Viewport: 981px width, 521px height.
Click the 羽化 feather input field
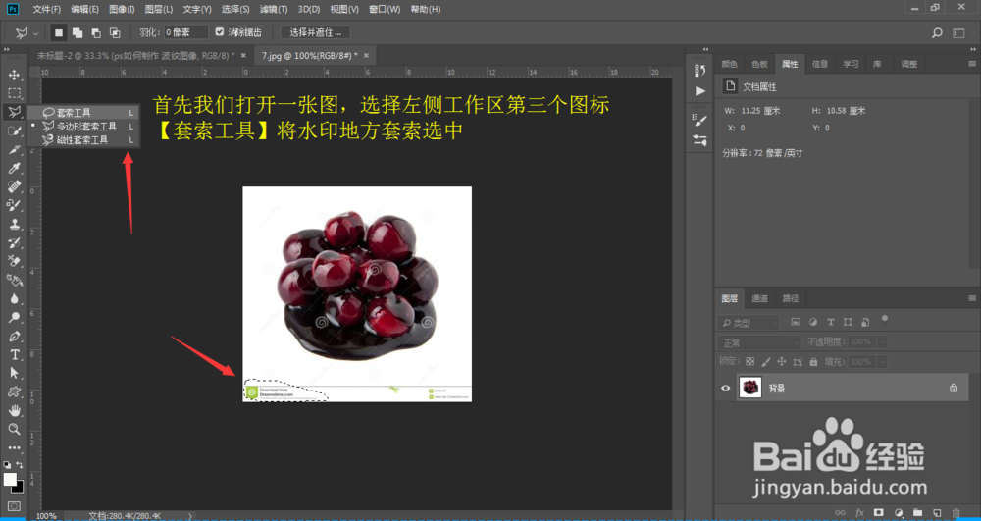[185, 32]
